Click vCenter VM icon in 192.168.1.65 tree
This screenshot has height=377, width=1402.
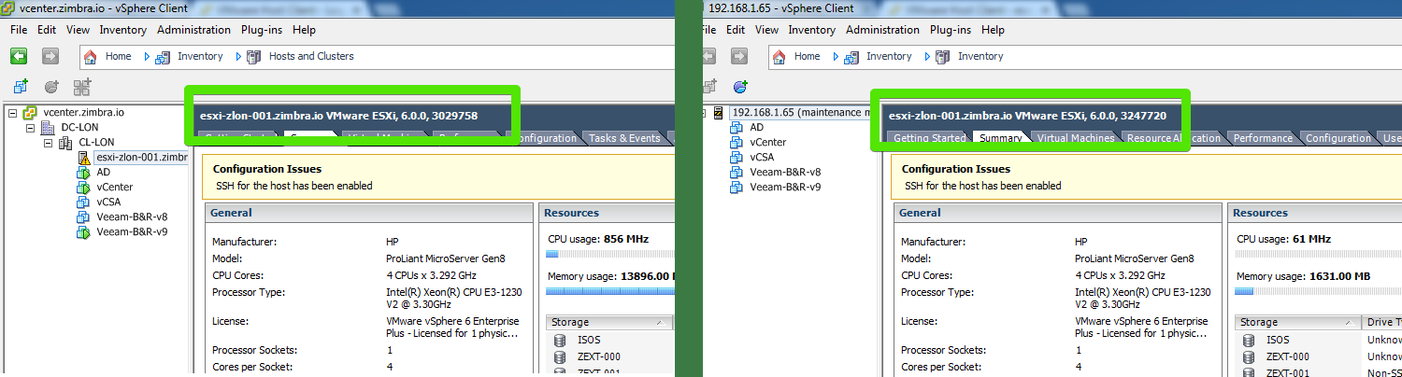(x=737, y=142)
